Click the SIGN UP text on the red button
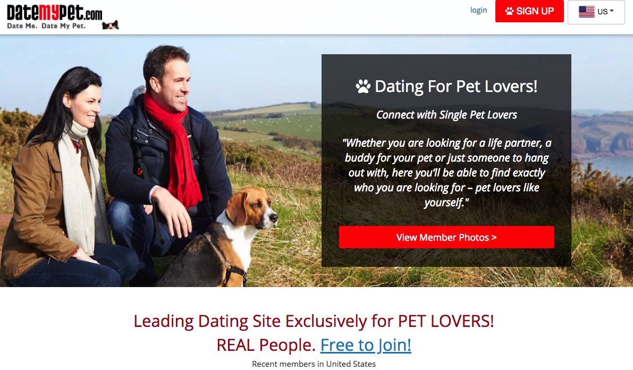 [x=535, y=11]
